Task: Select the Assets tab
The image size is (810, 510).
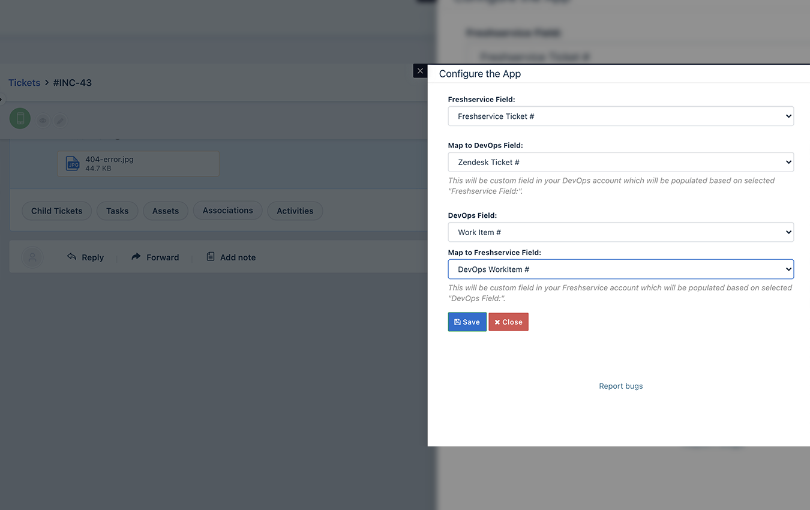Action: point(166,211)
